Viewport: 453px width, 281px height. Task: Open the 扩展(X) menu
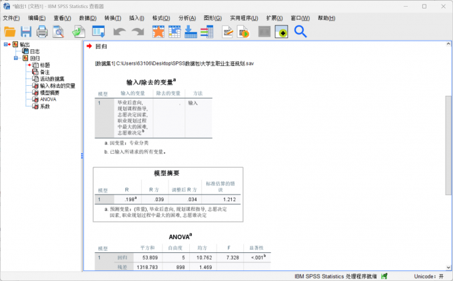coord(274,18)
